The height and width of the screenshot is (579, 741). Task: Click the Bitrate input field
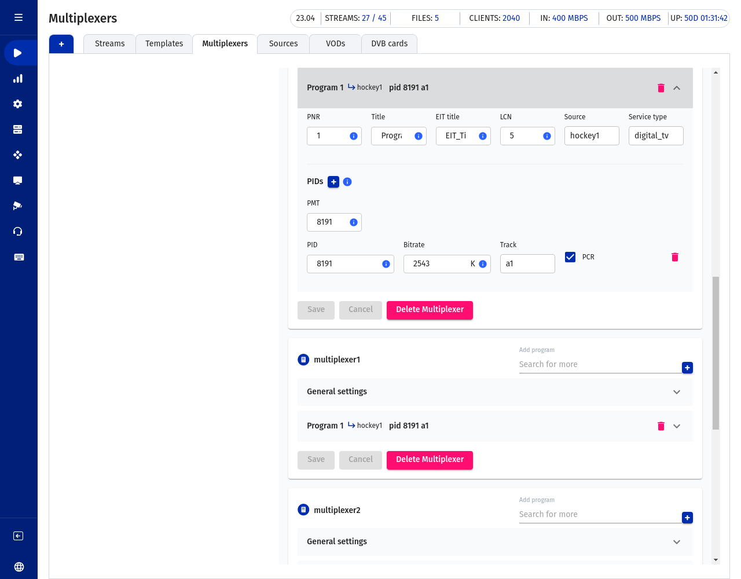tap(438, 264)
